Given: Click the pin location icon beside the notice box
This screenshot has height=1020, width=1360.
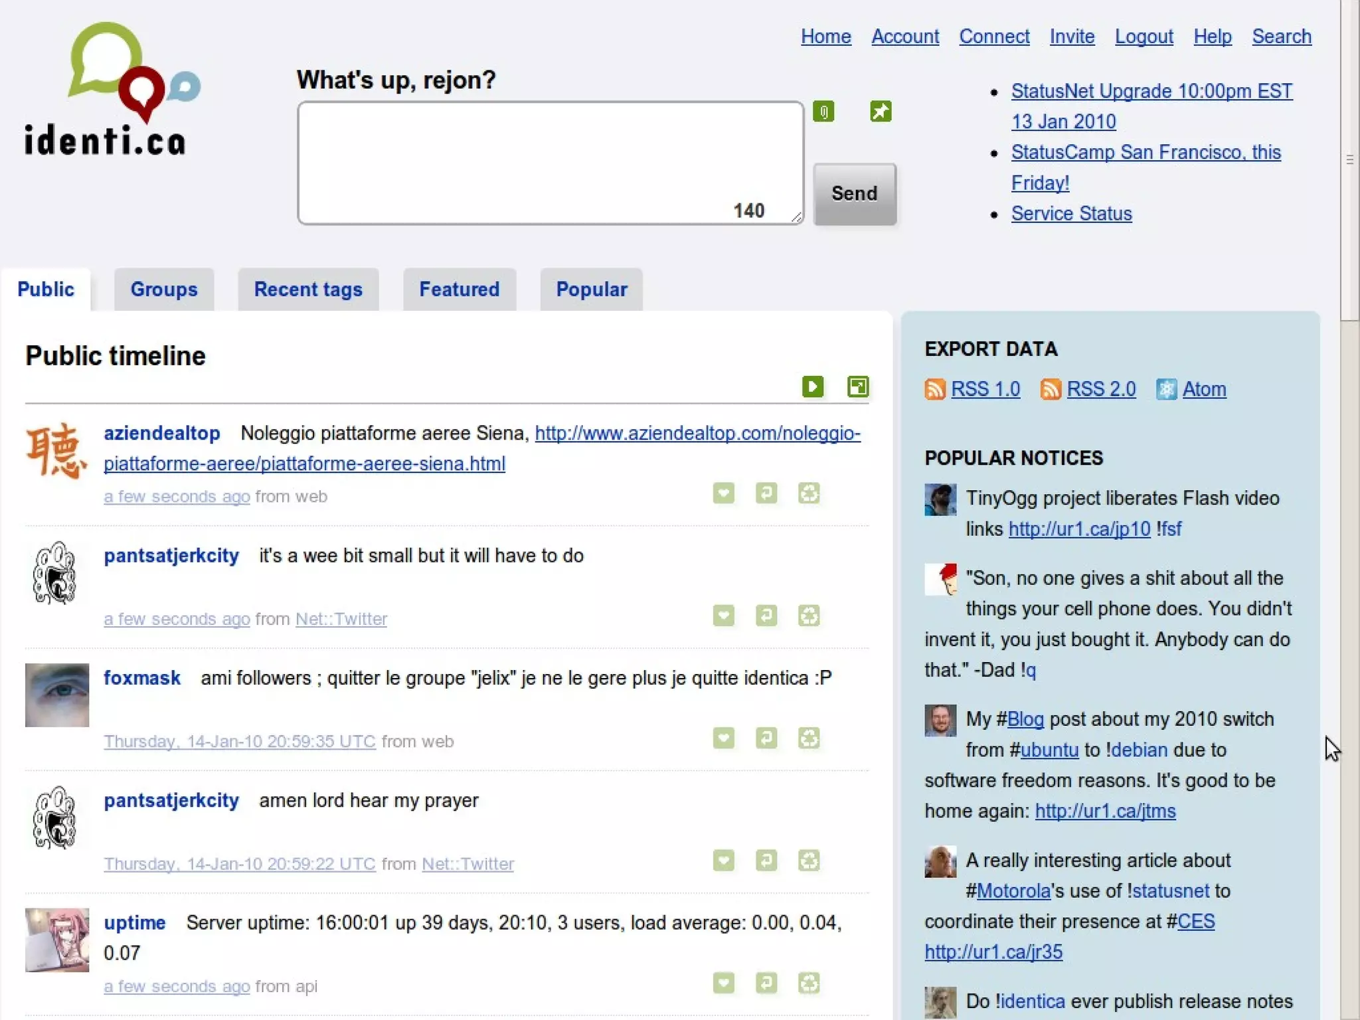Looking at the screenshot, I should pos(881,112).
